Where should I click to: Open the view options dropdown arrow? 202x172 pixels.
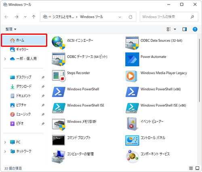click(x=175, y=29)
